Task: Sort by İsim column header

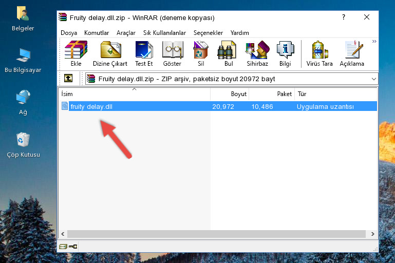Action: [x=135, y=94]
